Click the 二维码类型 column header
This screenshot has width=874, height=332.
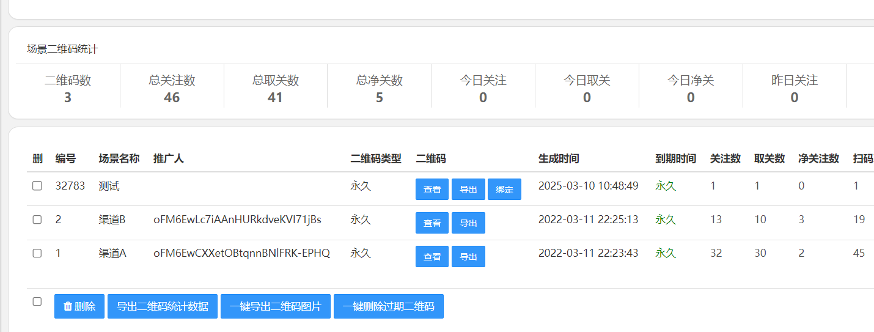[x=376, y=159]
